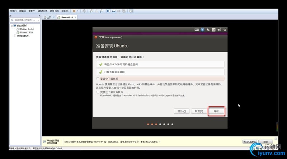Open the 虚拟机(M) menu
This screenshot has height=159, width=287.
(43, 11)
